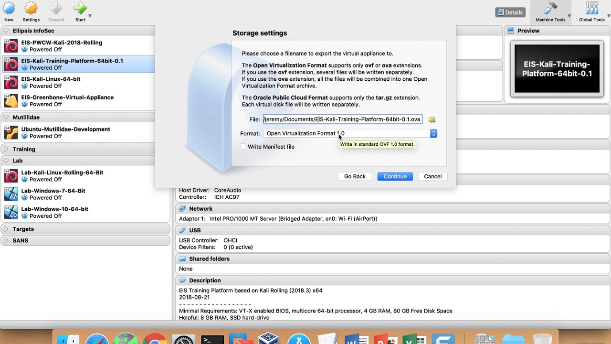Expand the Targets group

[x=6, y=229]
